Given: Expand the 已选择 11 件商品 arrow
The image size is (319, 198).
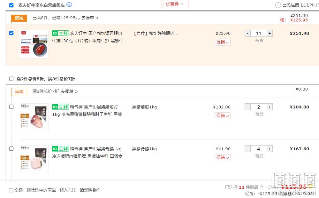Looking at the screenshot, I should click(262, 186).
